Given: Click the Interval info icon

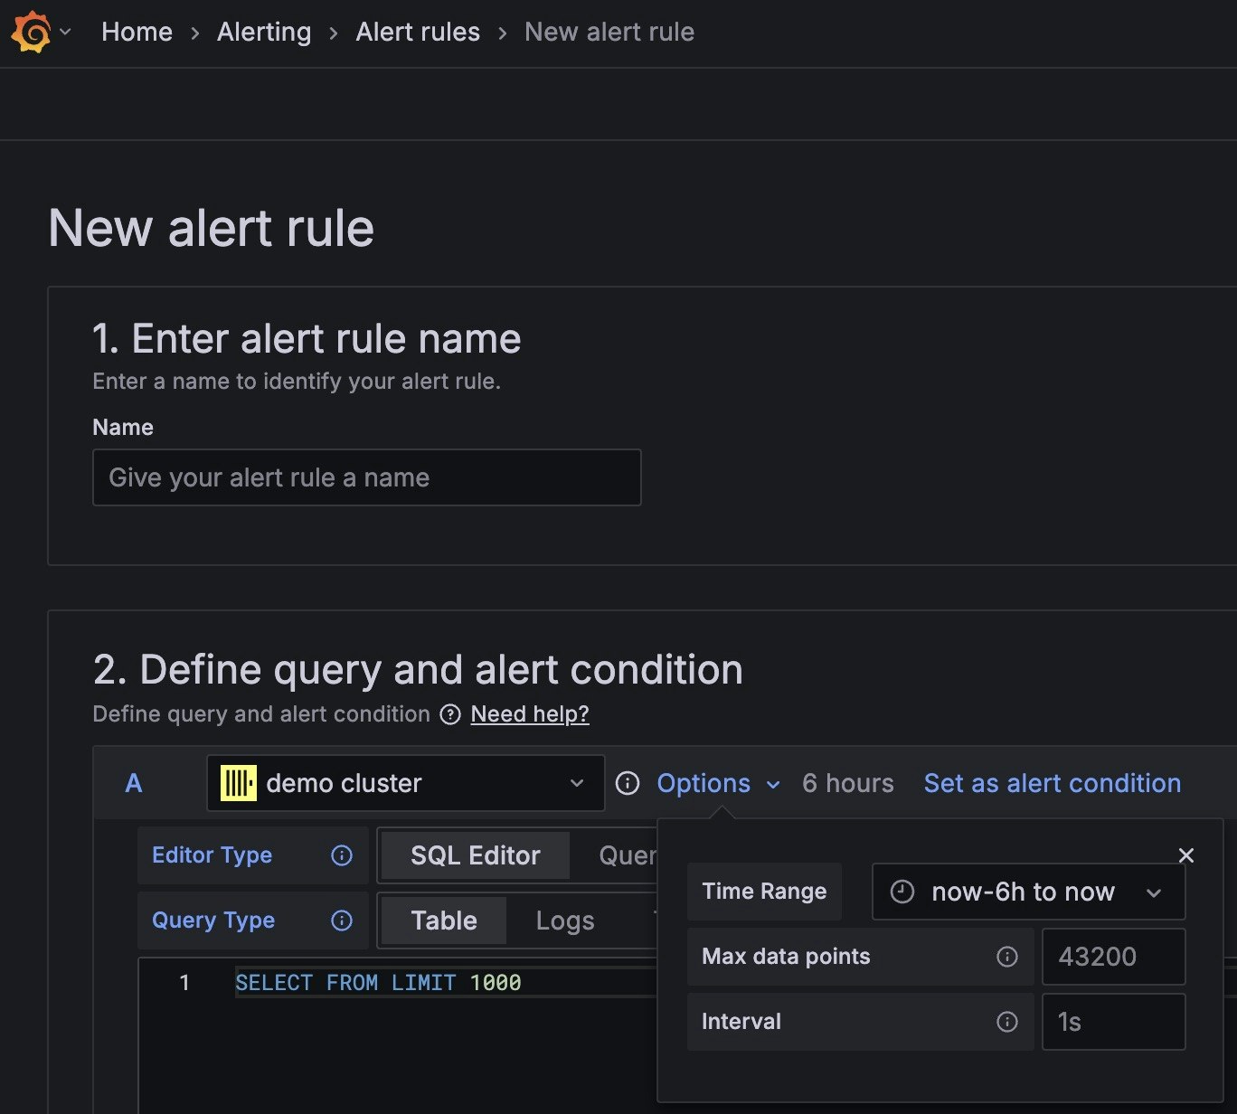Looking at the screenshot, I should 1007,1022.
